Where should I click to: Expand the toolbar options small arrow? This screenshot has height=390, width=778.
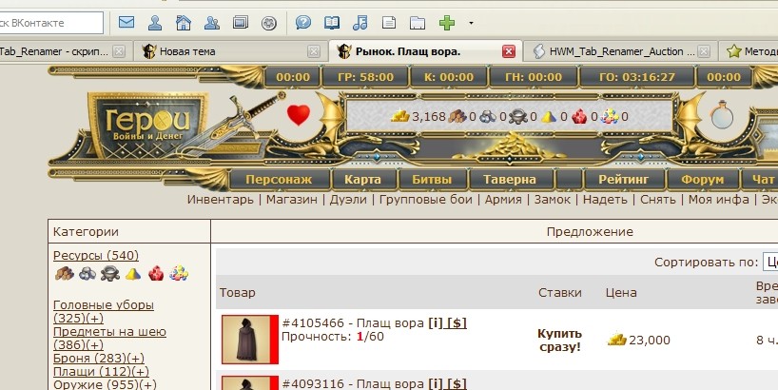tap(471, 23)
